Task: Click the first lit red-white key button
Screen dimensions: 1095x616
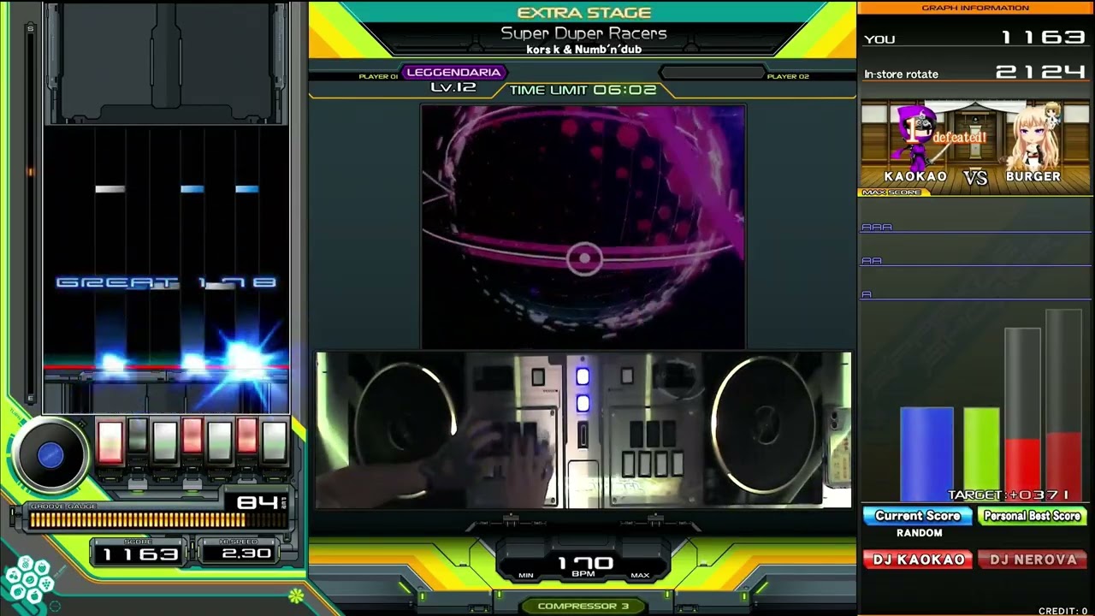Action: coord(110,441)
